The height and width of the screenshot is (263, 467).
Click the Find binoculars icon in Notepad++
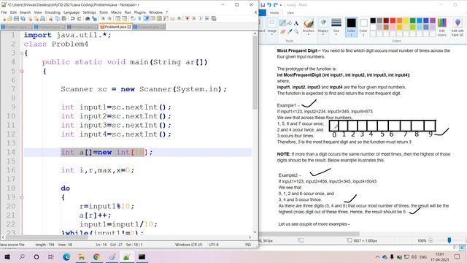click(88, 18)
